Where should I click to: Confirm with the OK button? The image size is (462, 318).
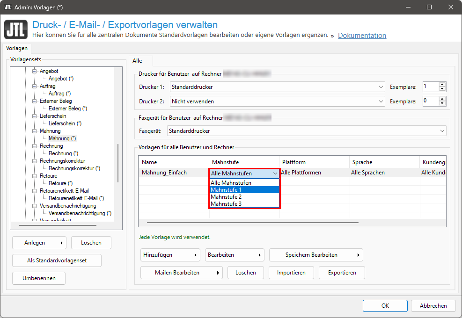[x=385, y=306]
